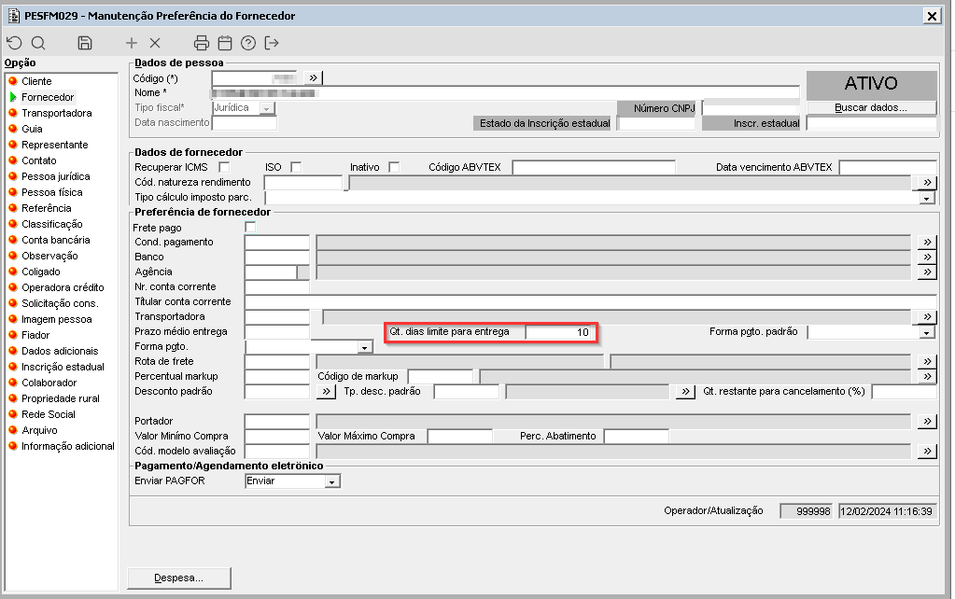The width and height of the screenshot is (955, 599).
Task: Close the PESFM029 window
Action: [932, 17]
